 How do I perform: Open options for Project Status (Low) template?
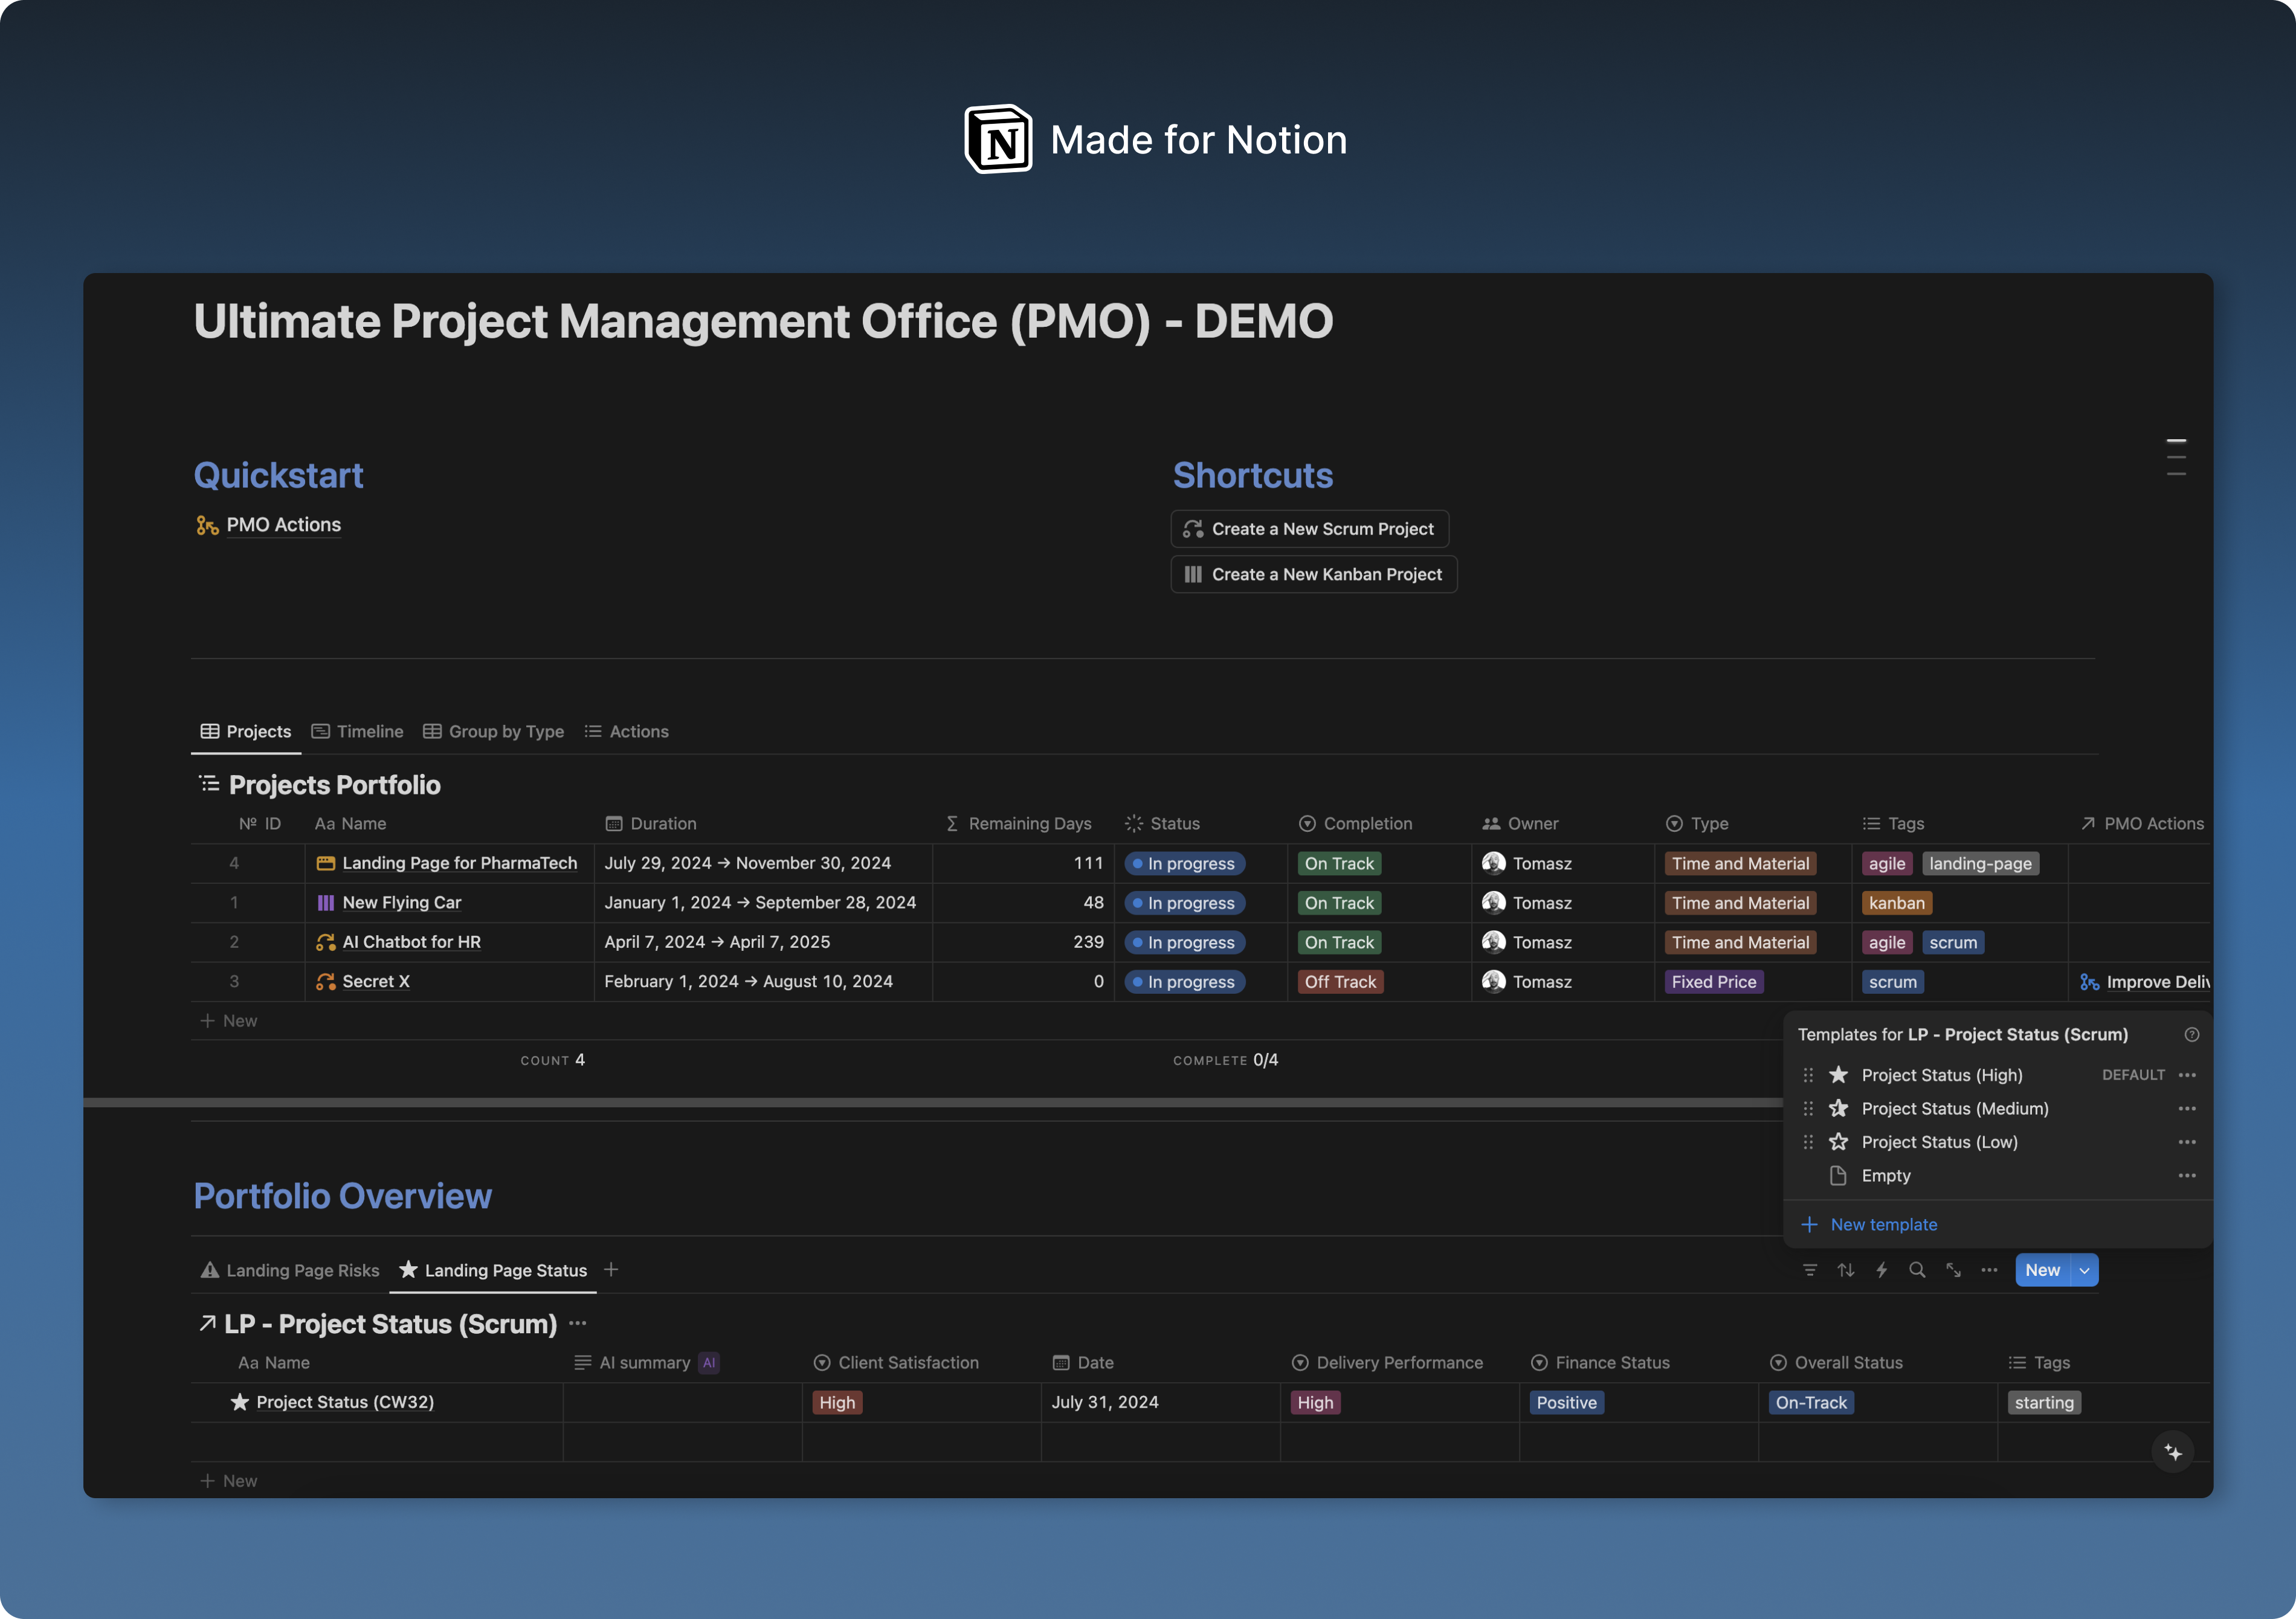click(2187, 1142)
